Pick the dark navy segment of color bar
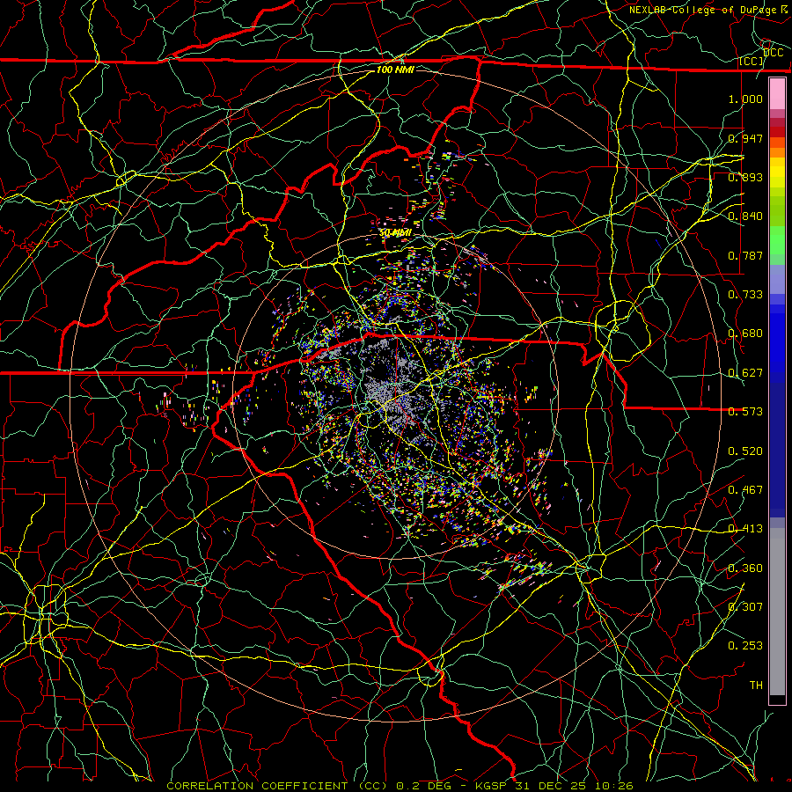The height and width of the screenshot is (792, 792). 777,444
